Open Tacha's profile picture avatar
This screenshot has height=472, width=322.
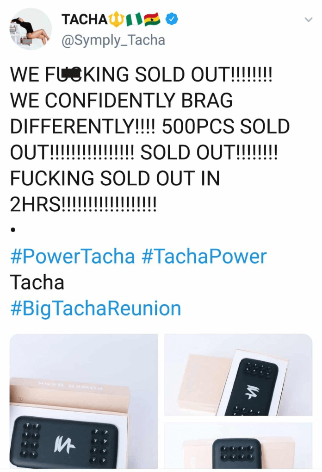(x=31, y=29)
